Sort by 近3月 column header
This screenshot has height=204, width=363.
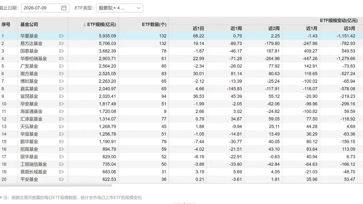[349, 28]
